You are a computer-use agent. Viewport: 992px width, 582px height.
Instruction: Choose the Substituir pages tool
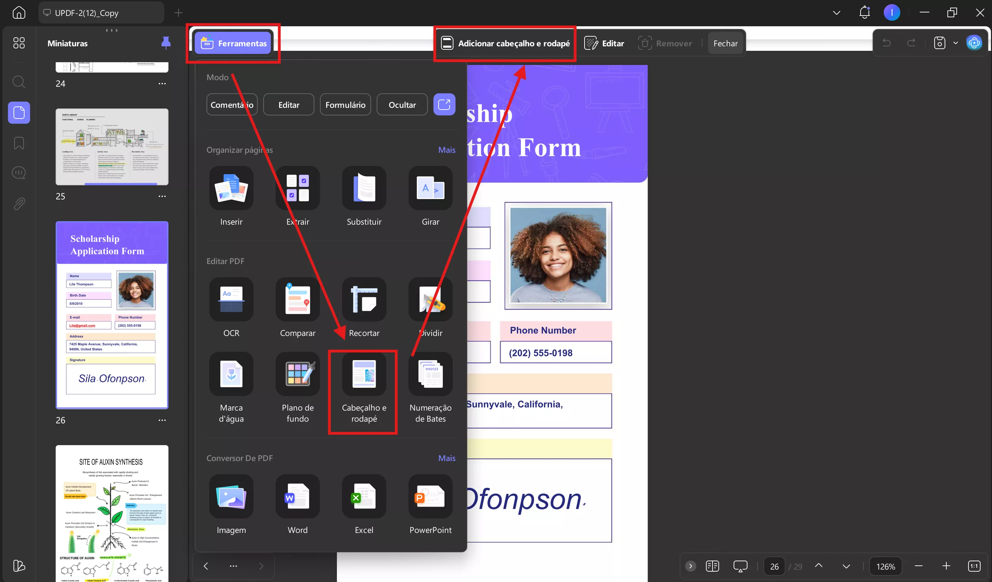click(x=364, y=188)
